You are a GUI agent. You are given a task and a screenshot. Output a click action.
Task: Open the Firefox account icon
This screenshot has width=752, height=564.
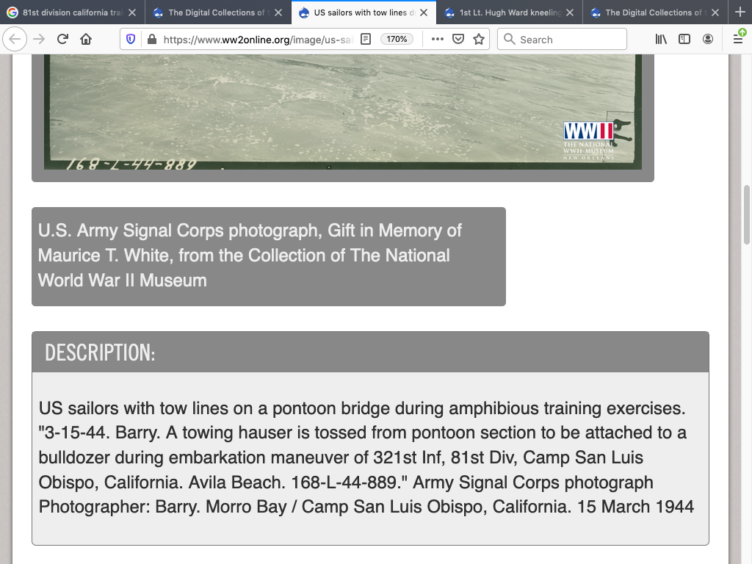click(708, 40)
